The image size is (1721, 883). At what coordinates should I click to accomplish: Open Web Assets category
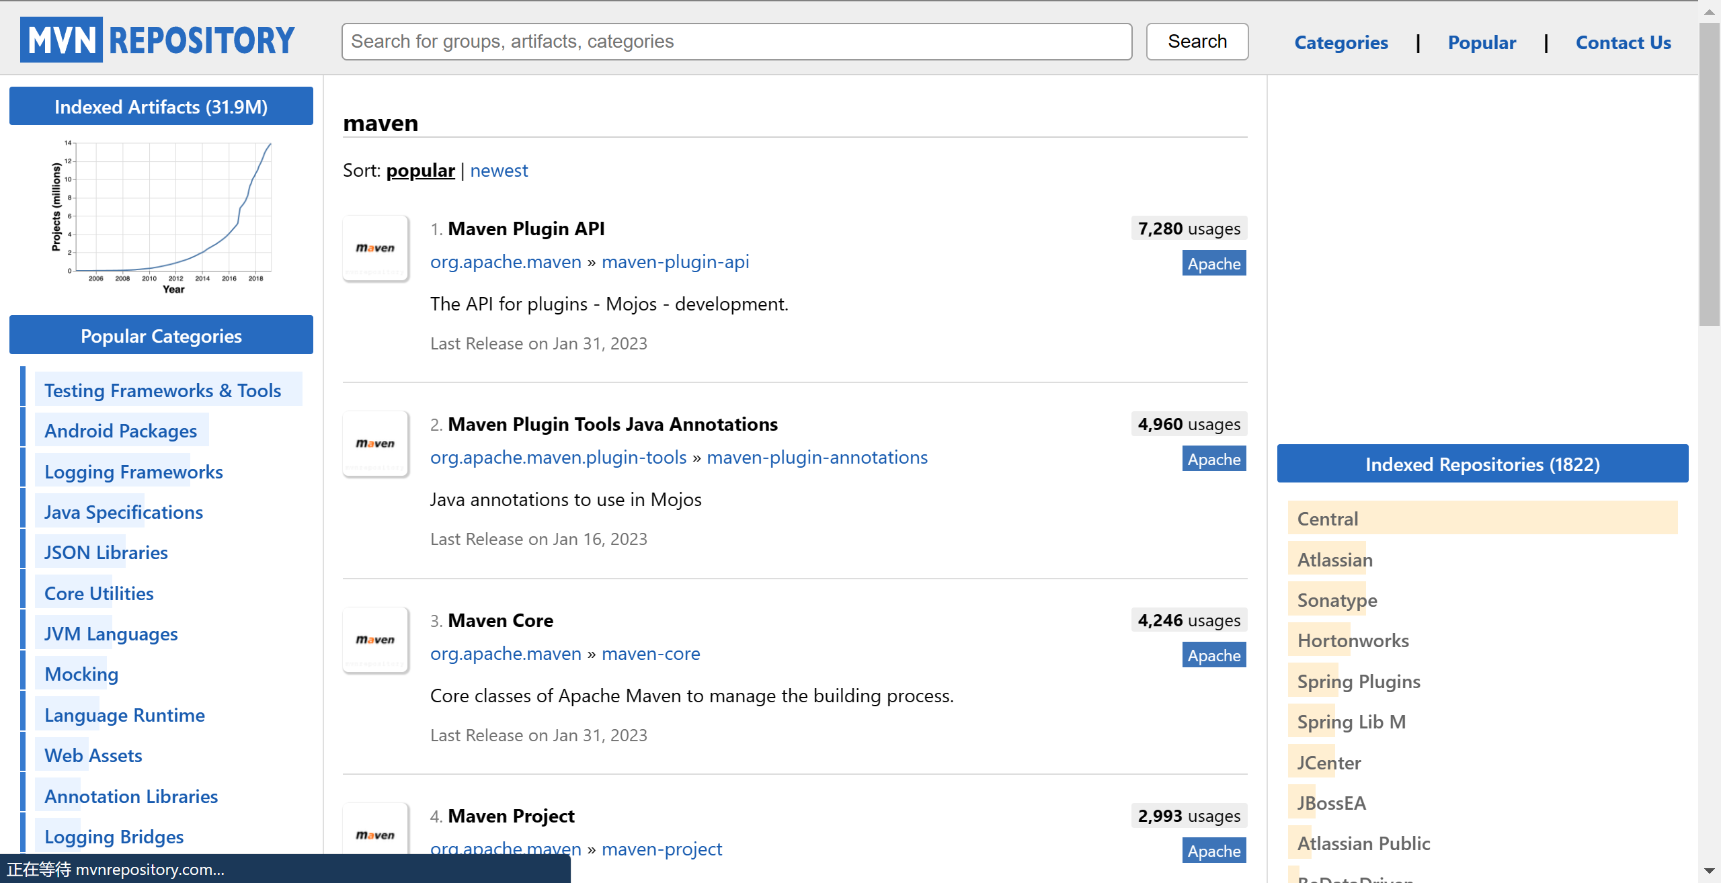(93, 756)
